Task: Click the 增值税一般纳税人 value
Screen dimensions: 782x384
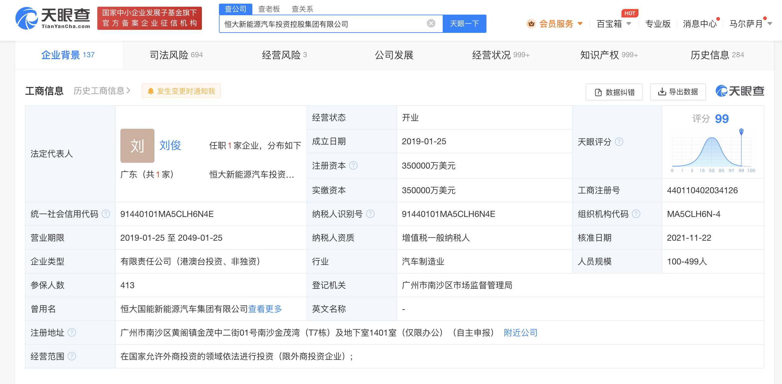Action: coord(436,237)
